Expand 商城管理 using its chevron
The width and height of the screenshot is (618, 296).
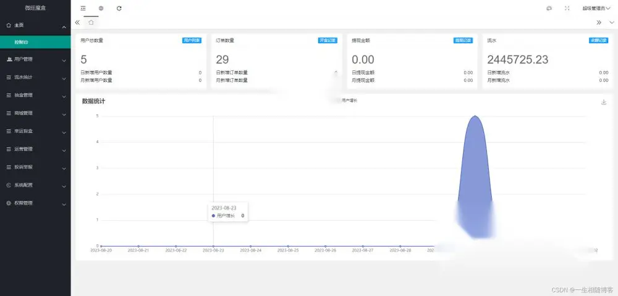click(x=64, y=115)
